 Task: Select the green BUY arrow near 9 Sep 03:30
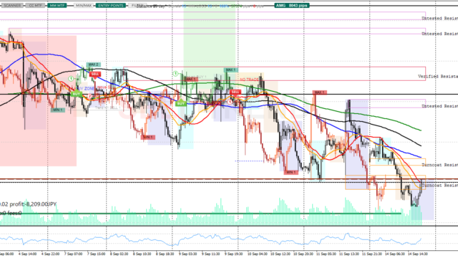pyautogui.click(x=181, y=103)
